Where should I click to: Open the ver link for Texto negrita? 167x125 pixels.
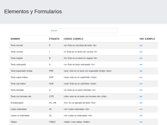click(141, 58)
